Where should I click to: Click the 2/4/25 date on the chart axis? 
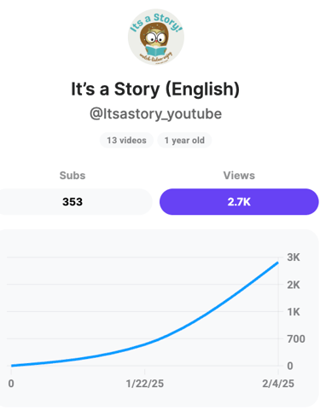click(278, 384)
